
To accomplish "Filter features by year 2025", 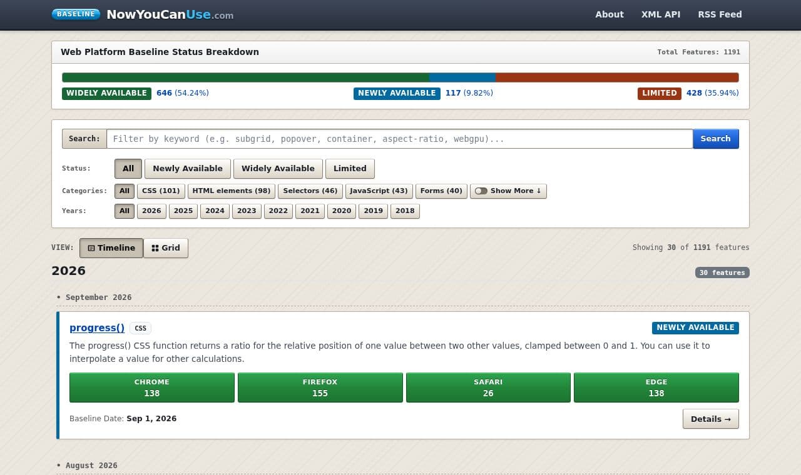I will pos(183,211).
